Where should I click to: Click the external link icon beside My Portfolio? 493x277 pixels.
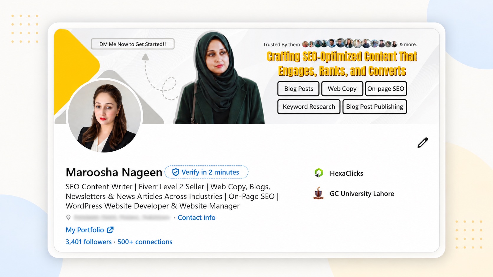110,230
